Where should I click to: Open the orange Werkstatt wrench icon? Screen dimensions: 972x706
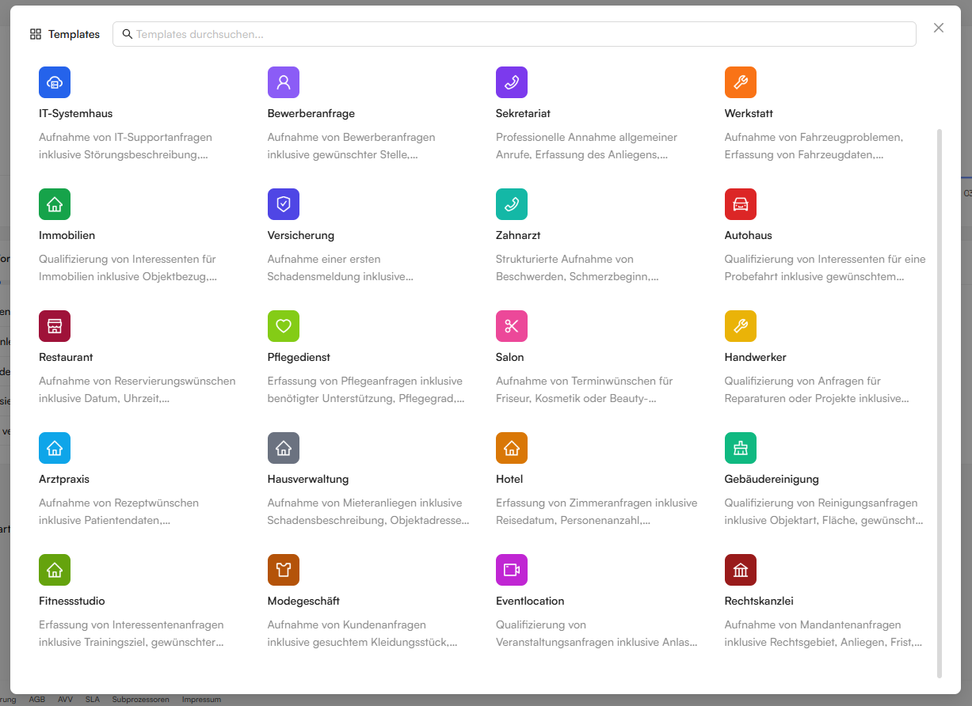(x=741, y=82)
